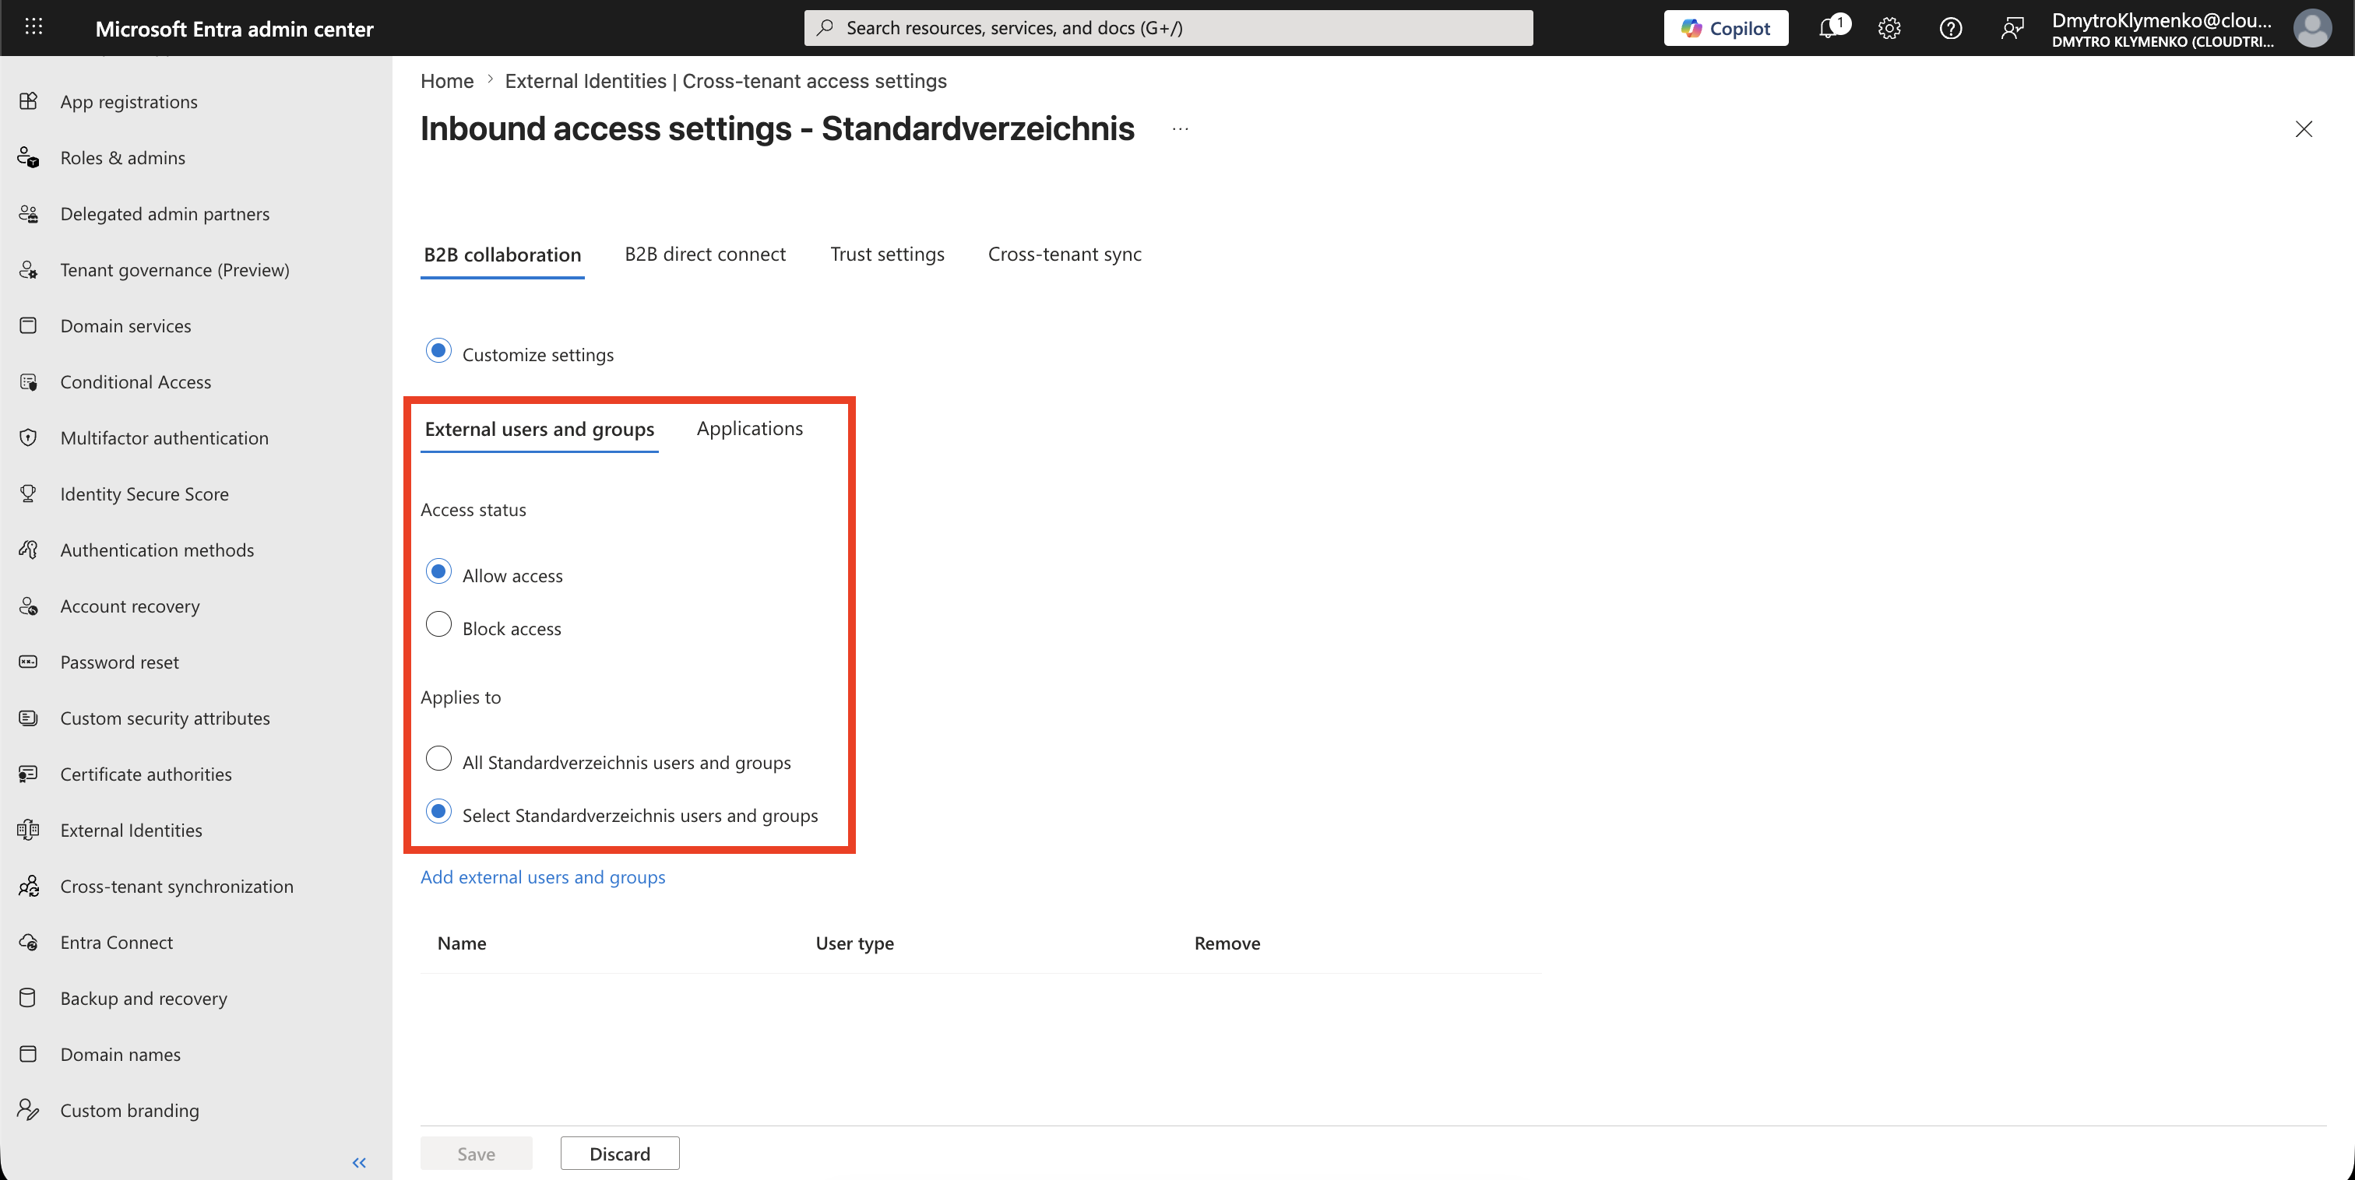Screen dimensions: 2355x1180
Task: Click the search resources and docs field
Action: pos(1168,28)
